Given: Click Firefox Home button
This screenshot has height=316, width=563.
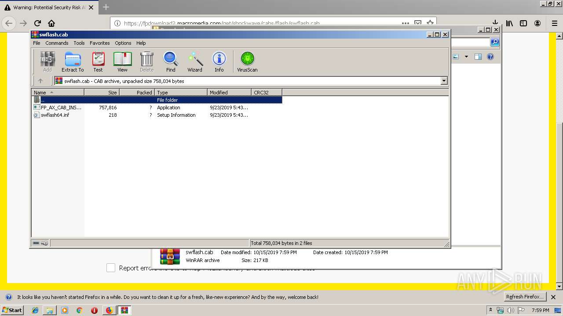Looking at the screenshot, I should click(x=51, y=23).
